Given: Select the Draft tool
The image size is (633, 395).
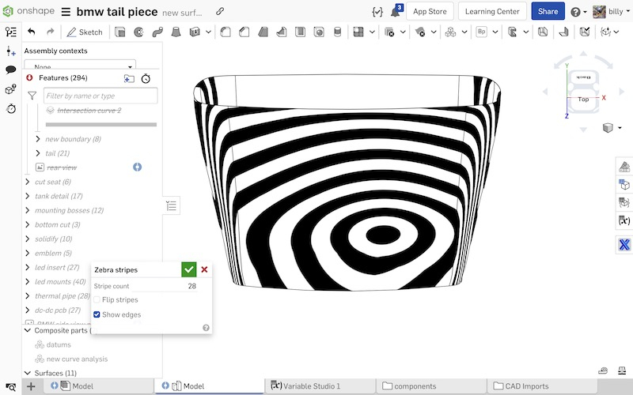Looking at the screenshot, I should pos(263,32).
